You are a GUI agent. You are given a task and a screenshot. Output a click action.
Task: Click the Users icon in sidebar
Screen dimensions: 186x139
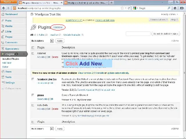click(3, 72)
